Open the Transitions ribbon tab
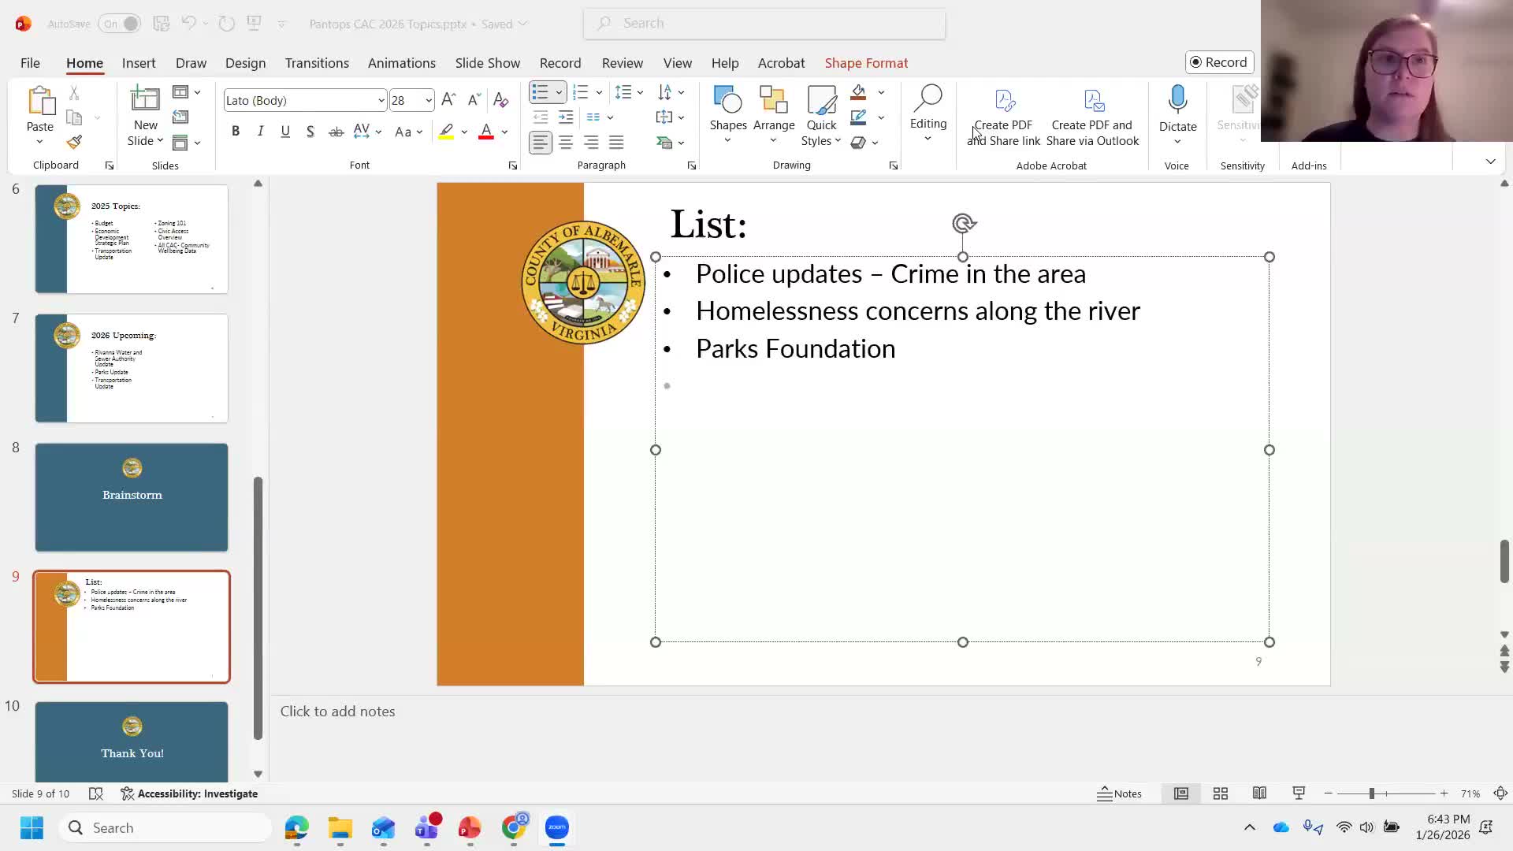Viewport: 1513px width, 851px height. pos(317,63)
